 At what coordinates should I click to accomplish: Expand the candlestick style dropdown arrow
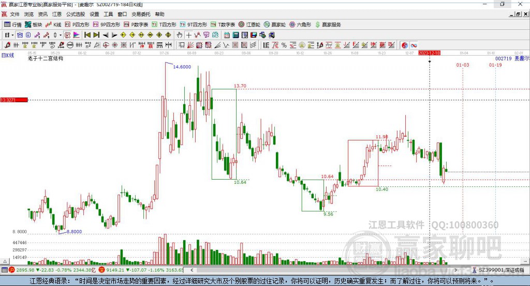coord(61,35)
